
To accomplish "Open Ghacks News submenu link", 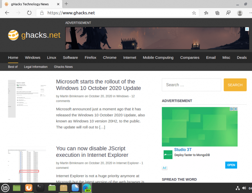I will coord(63,67).
